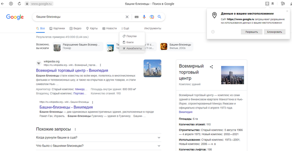The image size is (292, 151).
Task: Go back with the browser back arrow
Action: (3, 4)
